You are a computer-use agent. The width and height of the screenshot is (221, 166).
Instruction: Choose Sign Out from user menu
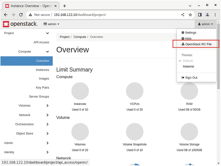pyautogui.click(x=191, y=78)
